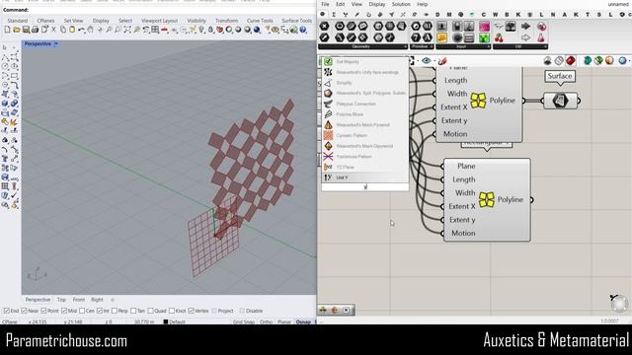Switch to the CPlanes toolbar tab in Rhino
This screenshot has height=355, width=632.
click(45, 21)
